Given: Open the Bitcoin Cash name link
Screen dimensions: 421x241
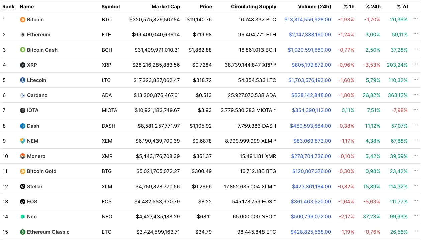Looking at the screenshot, I should pos(42,50).
